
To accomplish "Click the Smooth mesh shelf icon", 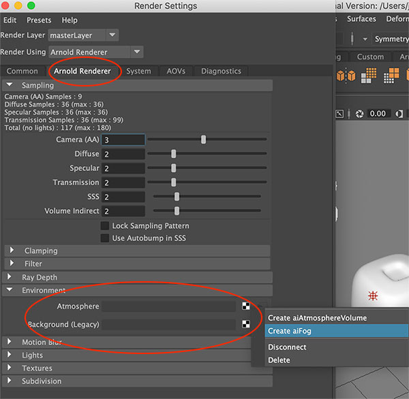I will tap(369, 76).
